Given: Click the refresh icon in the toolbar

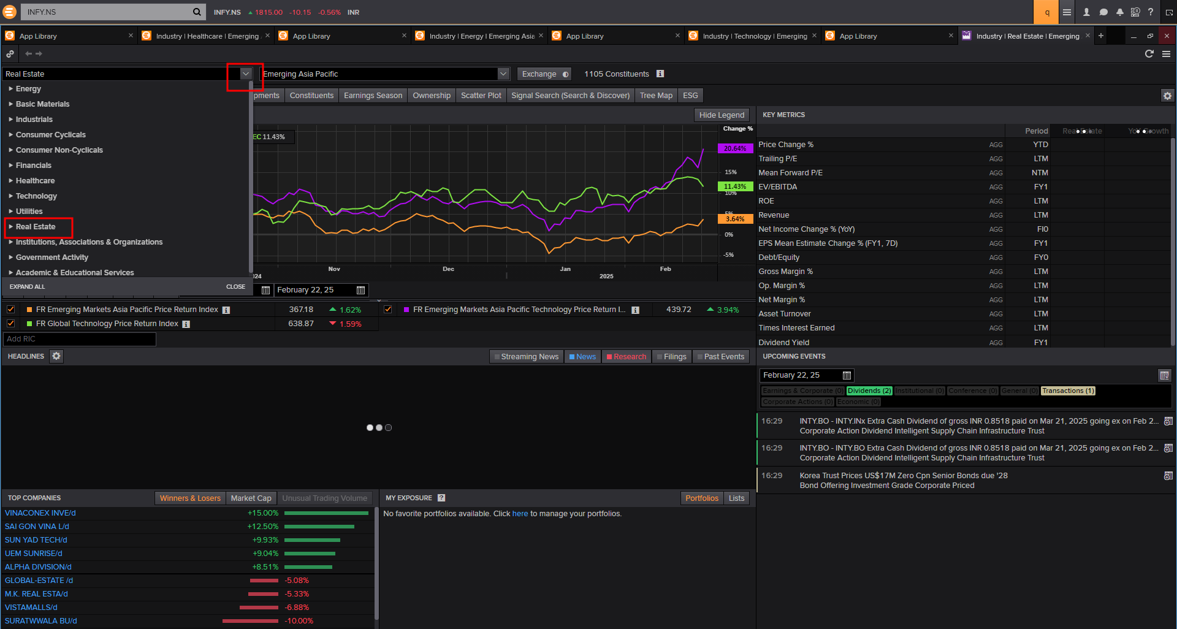Looking at the screenshot, I should coord(1149,54).
